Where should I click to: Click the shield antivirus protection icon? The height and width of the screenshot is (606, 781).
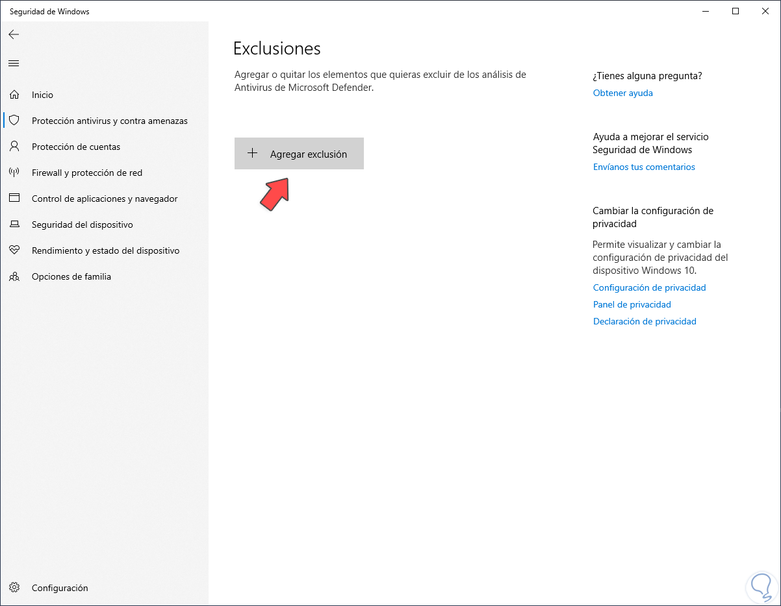(x=14, y=121)
